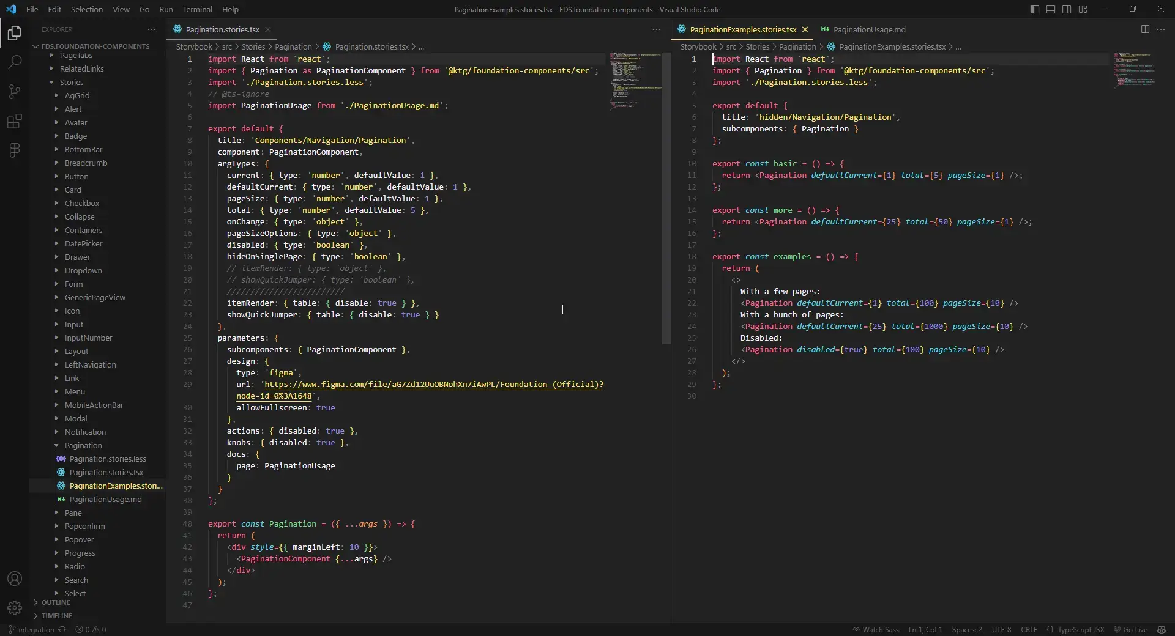Toggle the secondary side bar layout button
Viewport: 1175px width, 636px height.
1067,9
